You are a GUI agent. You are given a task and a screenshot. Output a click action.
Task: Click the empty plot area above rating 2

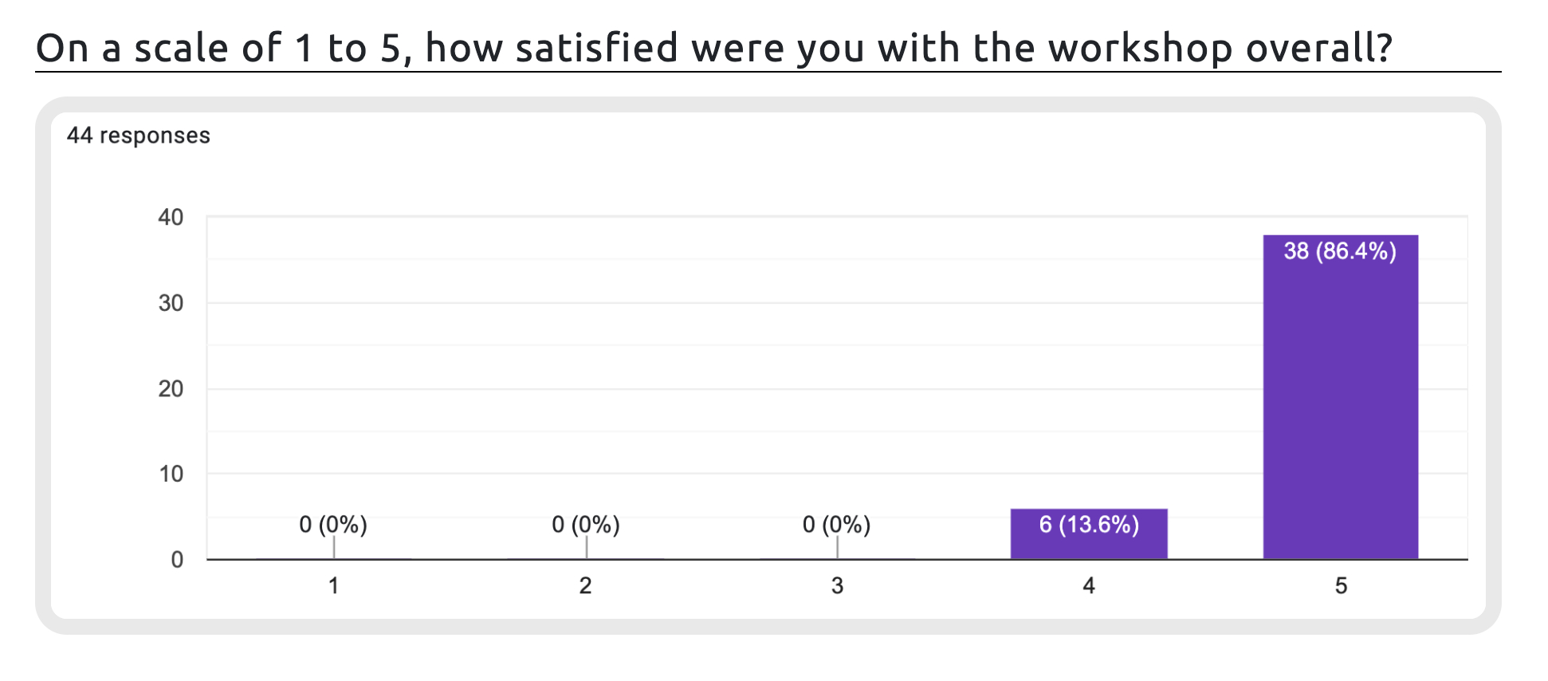click(x=586, y=359)
